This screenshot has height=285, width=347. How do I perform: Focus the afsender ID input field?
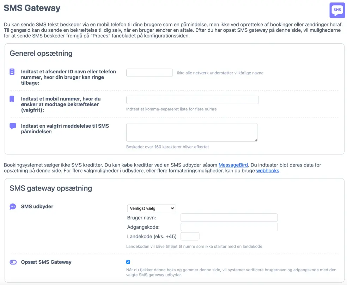[x=149, y=73]
